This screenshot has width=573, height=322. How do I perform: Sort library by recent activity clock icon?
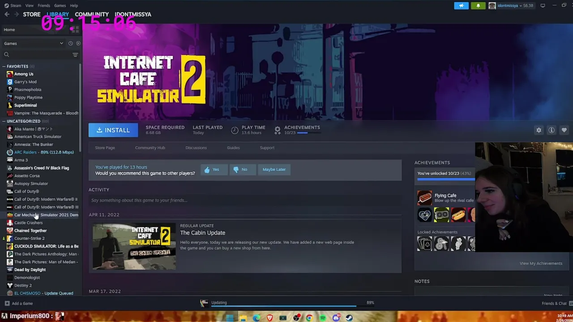tap(70, 43)
